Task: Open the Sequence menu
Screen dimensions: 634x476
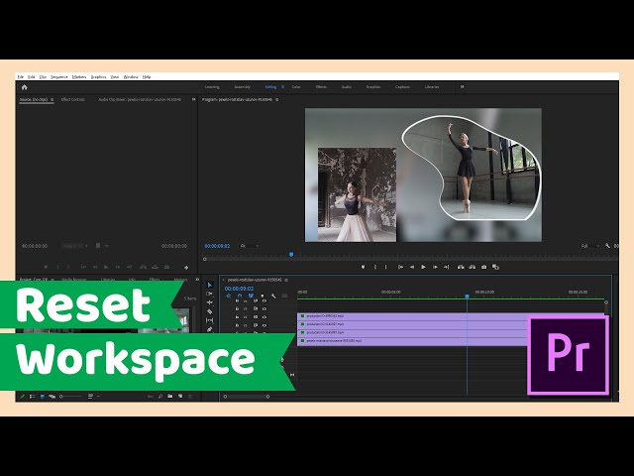Action: (59, 77)
